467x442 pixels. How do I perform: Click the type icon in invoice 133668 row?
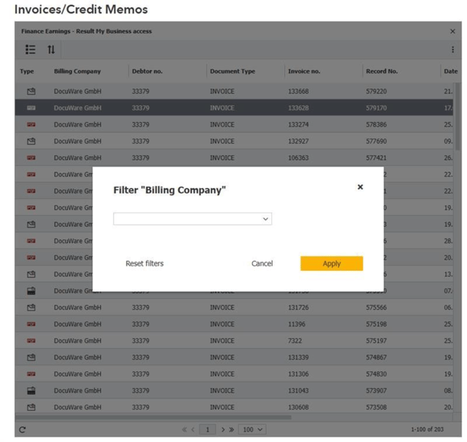[31, 92]
